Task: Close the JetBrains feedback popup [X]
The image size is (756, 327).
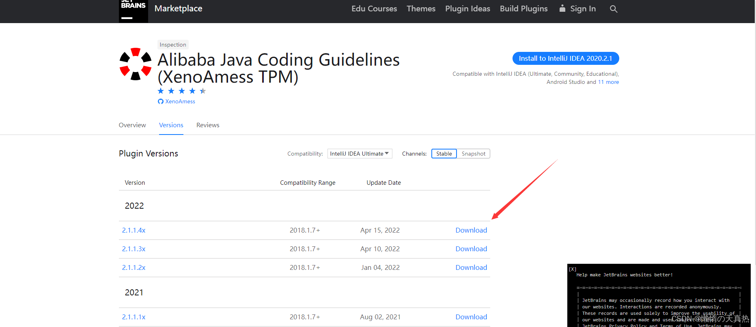Action: point(573,269)
